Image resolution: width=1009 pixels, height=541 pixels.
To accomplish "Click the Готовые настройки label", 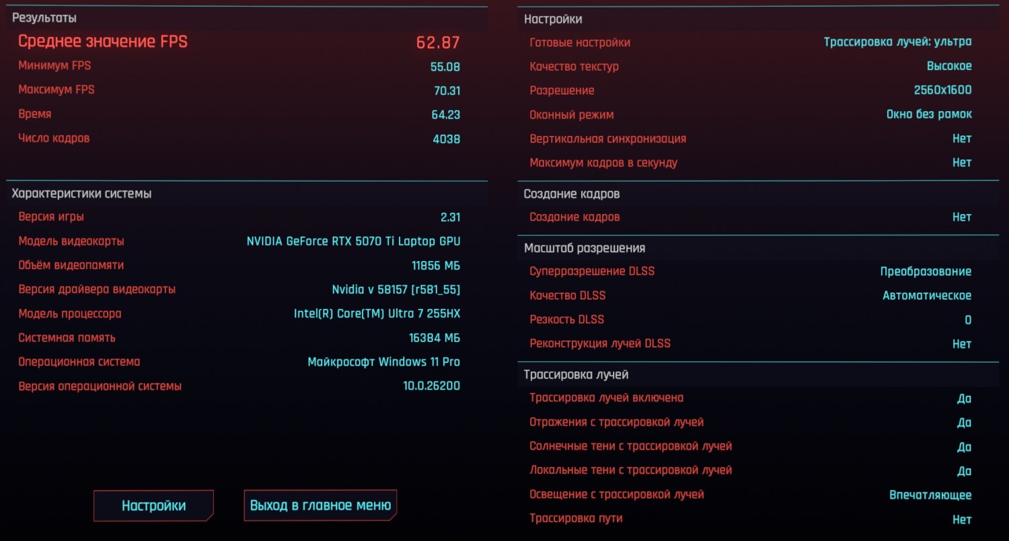I will pos(580,43).
